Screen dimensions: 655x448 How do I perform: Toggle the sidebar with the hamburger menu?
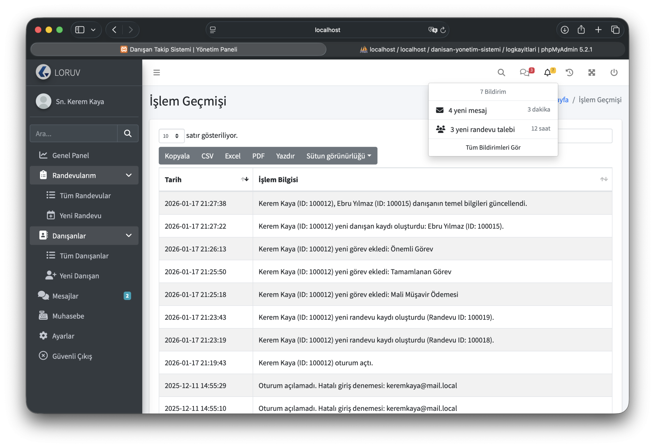tap(156, 73)
